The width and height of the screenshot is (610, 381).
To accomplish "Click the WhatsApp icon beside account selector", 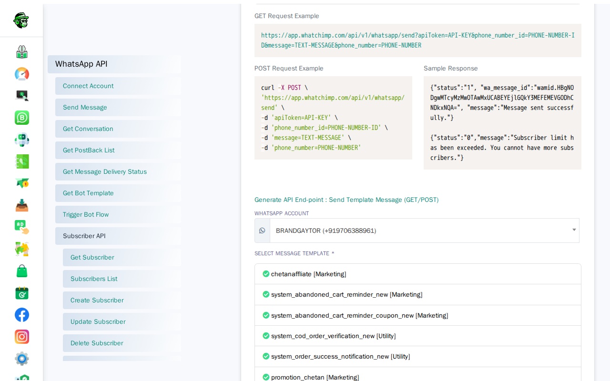I will tap(262, 231).
